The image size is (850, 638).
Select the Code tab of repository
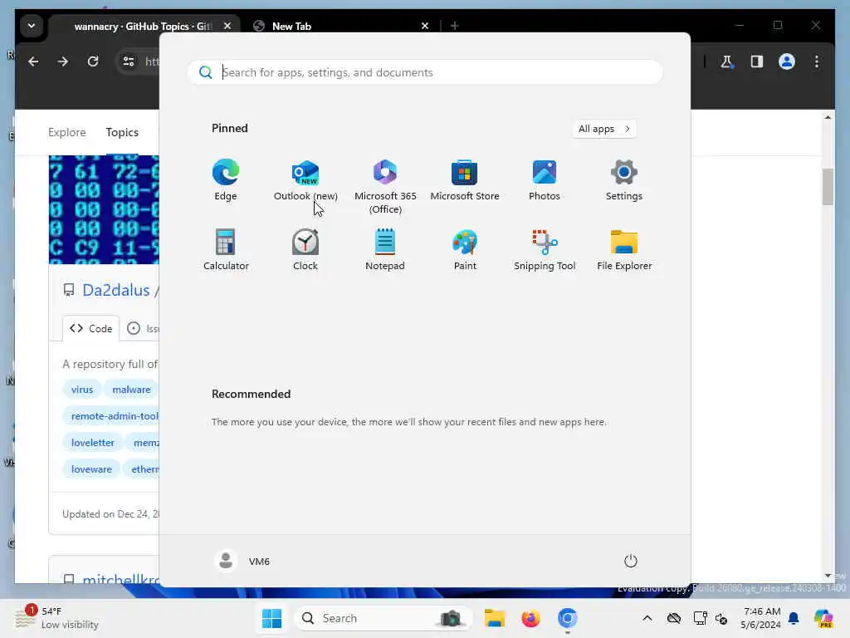pyautogui.click(x=91, y=328)
